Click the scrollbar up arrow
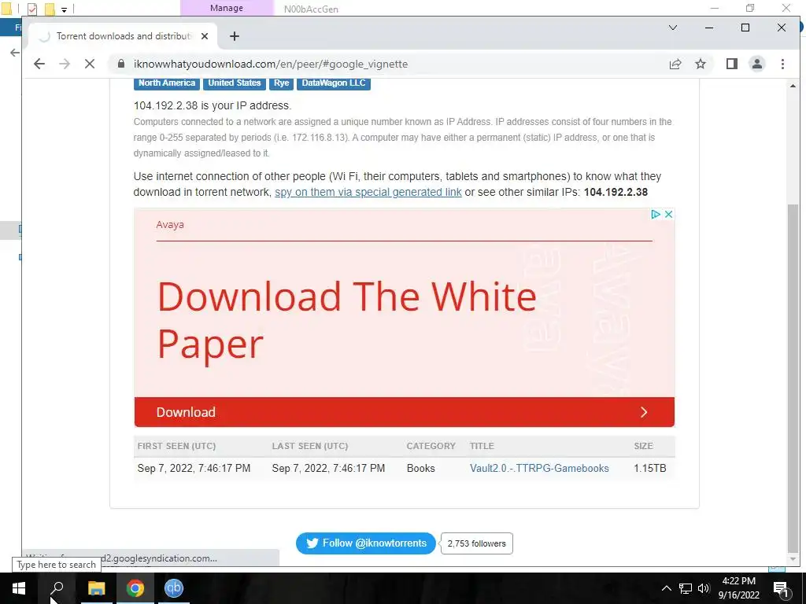The height and width of the screenshot is (604, 806). (x=793, y=86)
